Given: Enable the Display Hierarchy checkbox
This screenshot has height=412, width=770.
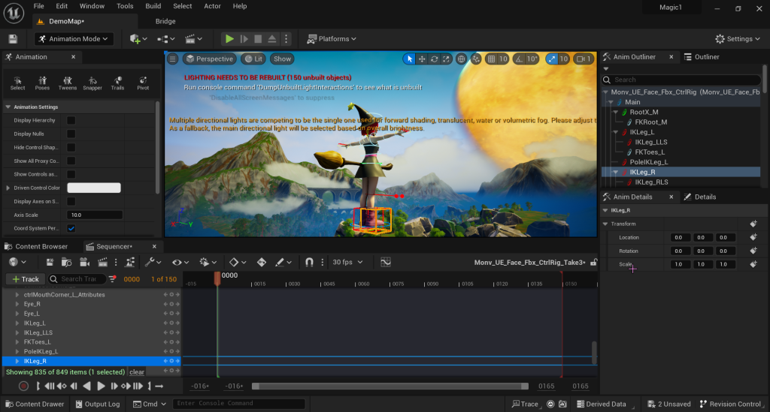Looking at the screenshot, I should click(71, 120).
